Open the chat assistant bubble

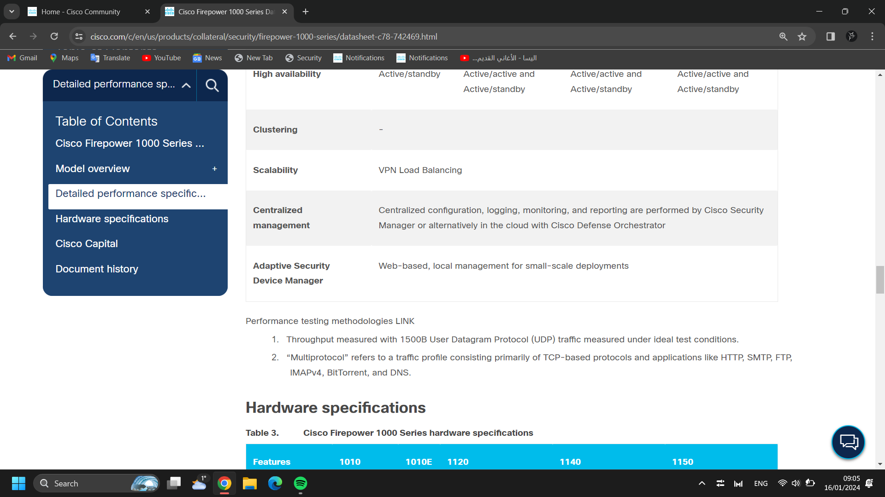(848, 442)
